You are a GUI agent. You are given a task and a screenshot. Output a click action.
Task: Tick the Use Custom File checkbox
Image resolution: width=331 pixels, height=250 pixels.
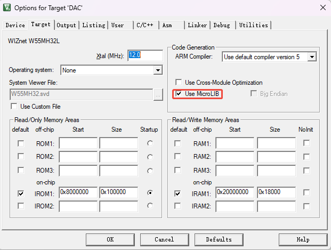14,107
